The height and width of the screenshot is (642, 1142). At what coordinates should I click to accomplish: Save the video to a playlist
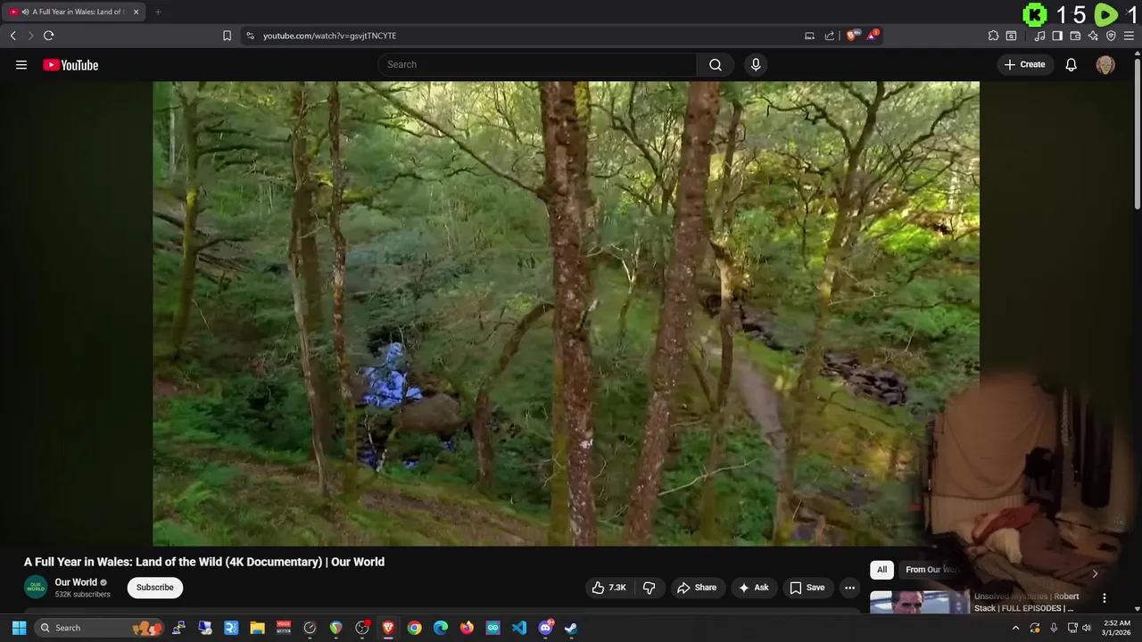click(x=807, y=588)
